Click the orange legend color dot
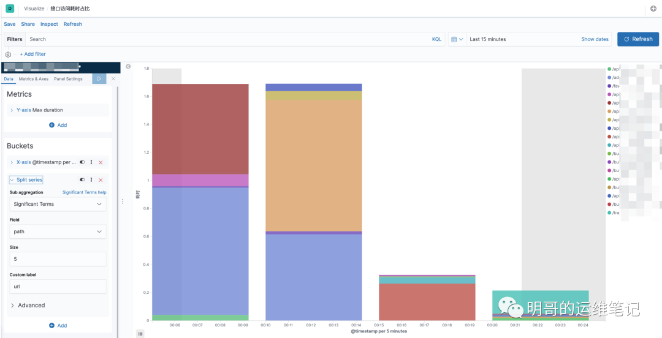Image resolution: width=662 pixels, height=338 pixels. pos(609,111)
